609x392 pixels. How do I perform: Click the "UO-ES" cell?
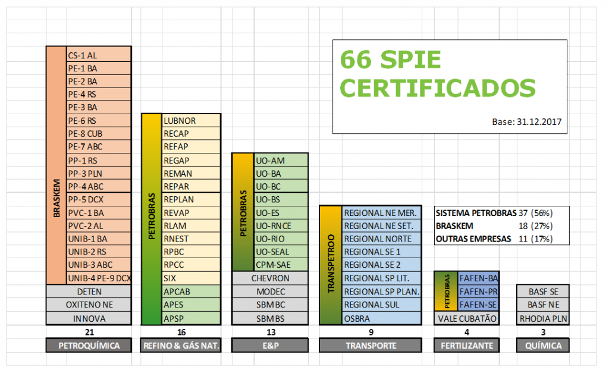click(281, 213)
